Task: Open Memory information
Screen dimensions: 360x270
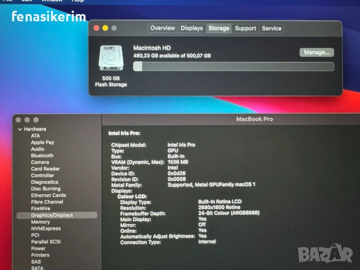Action: point(40,222)
